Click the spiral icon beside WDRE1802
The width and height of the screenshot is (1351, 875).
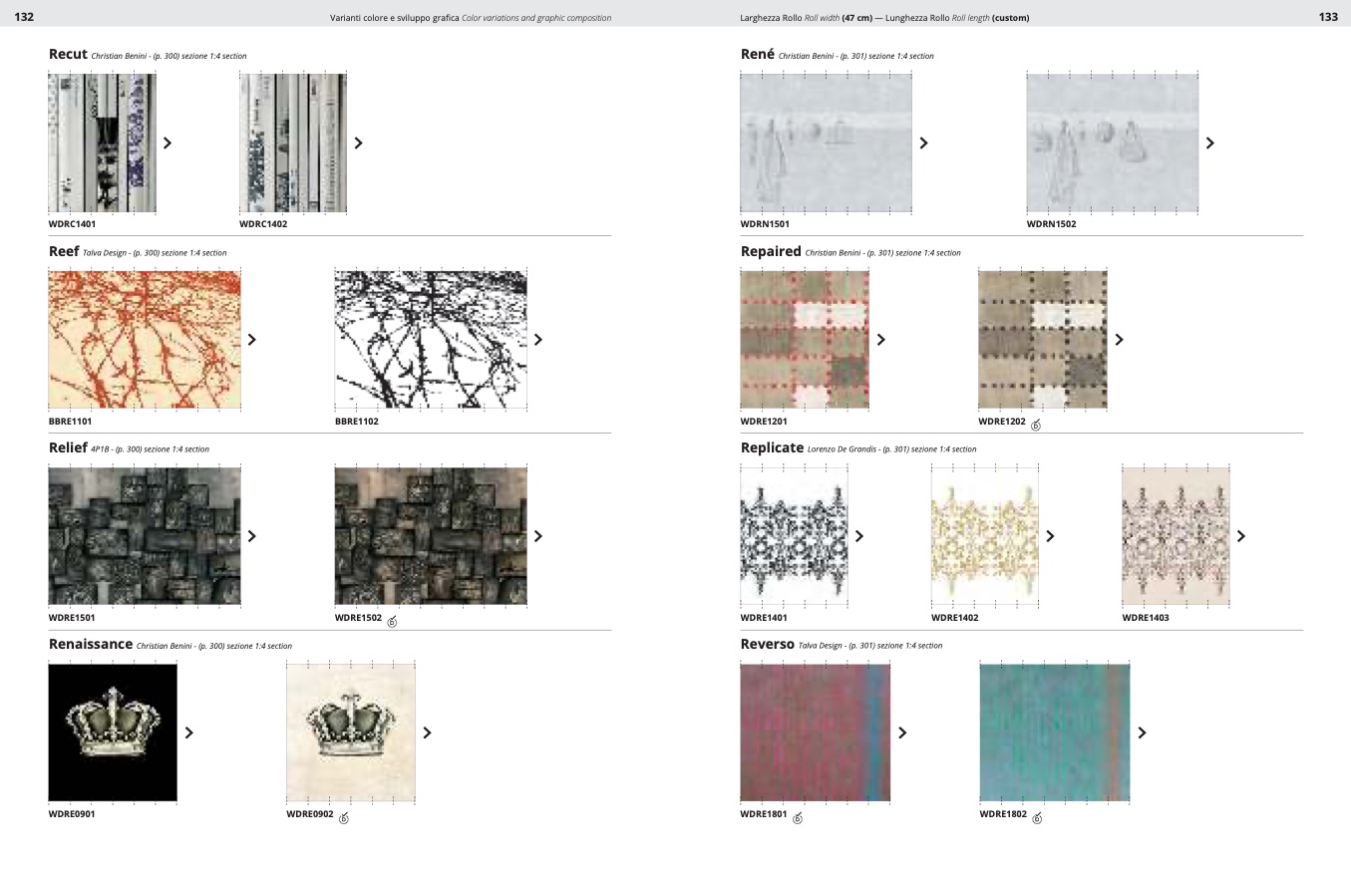coord(1037,818)
